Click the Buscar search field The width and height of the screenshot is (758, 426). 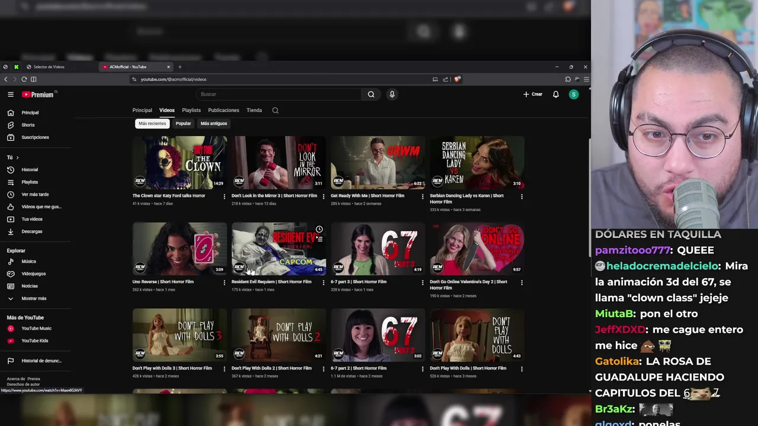pos(278,94)
